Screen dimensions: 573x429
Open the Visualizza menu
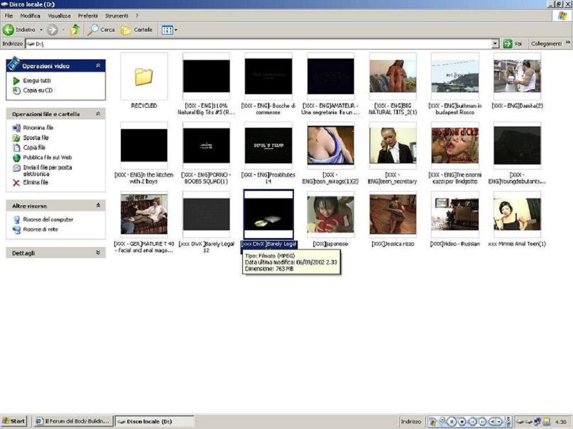pos(59,15)
